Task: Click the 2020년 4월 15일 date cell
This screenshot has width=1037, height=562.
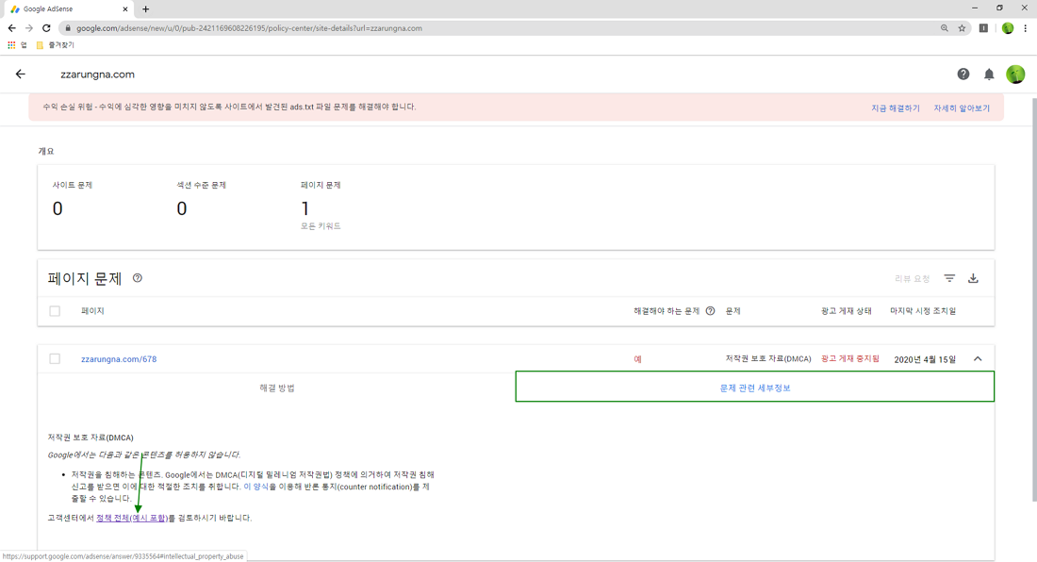Action: click(x=925, y=359)
